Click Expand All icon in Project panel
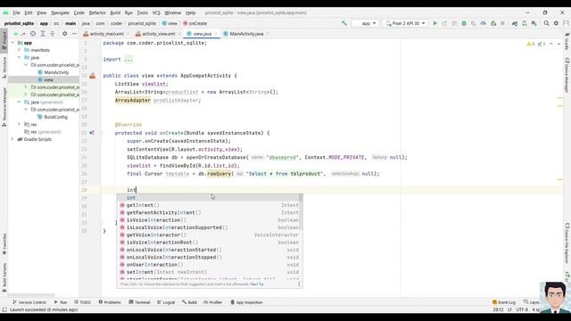 tap(43, 34)
